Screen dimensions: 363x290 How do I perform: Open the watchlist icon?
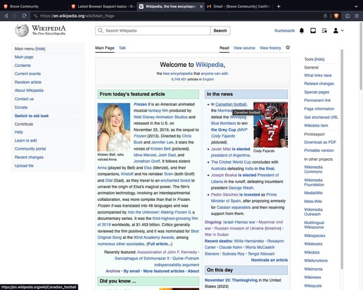coord(324,31)
